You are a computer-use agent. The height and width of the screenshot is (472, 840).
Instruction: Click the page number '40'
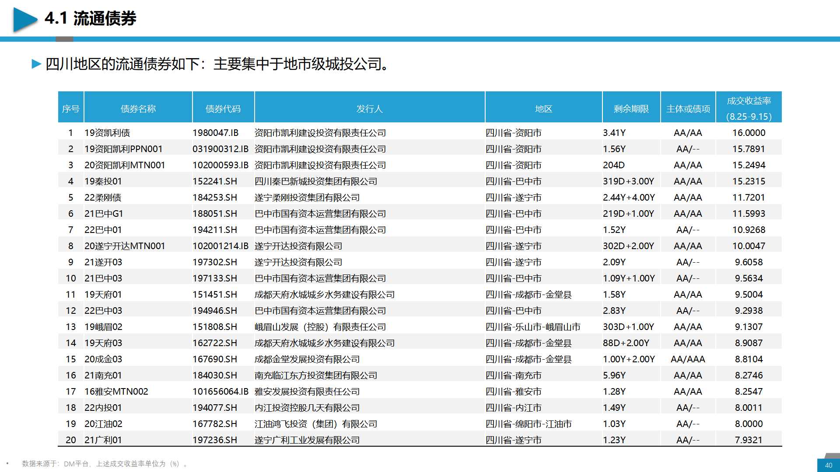829,465
